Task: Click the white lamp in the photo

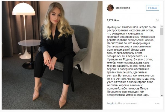Action: point(24,31)
